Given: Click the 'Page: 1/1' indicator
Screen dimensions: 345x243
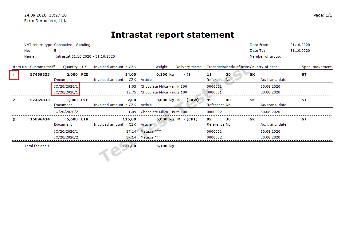Looking at the screenshot, I should coord(323,15).
